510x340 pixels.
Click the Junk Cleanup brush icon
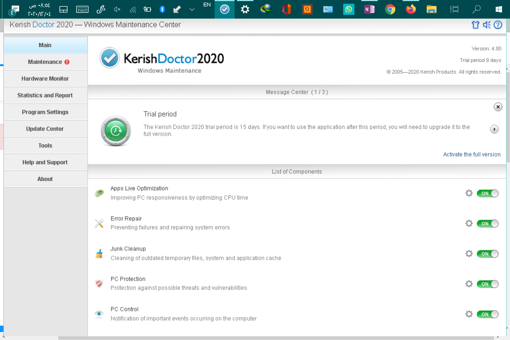[99, 254]
